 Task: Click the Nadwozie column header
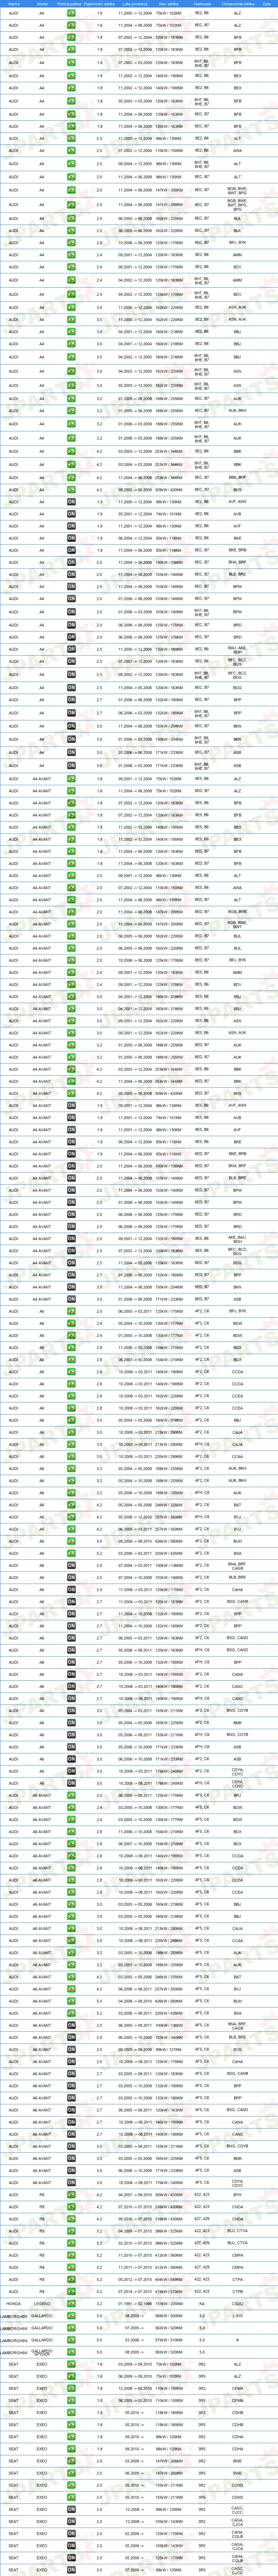(x=202, y=4)
